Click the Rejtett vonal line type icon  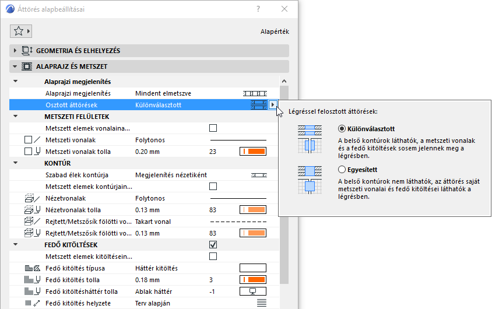(32, 222)
